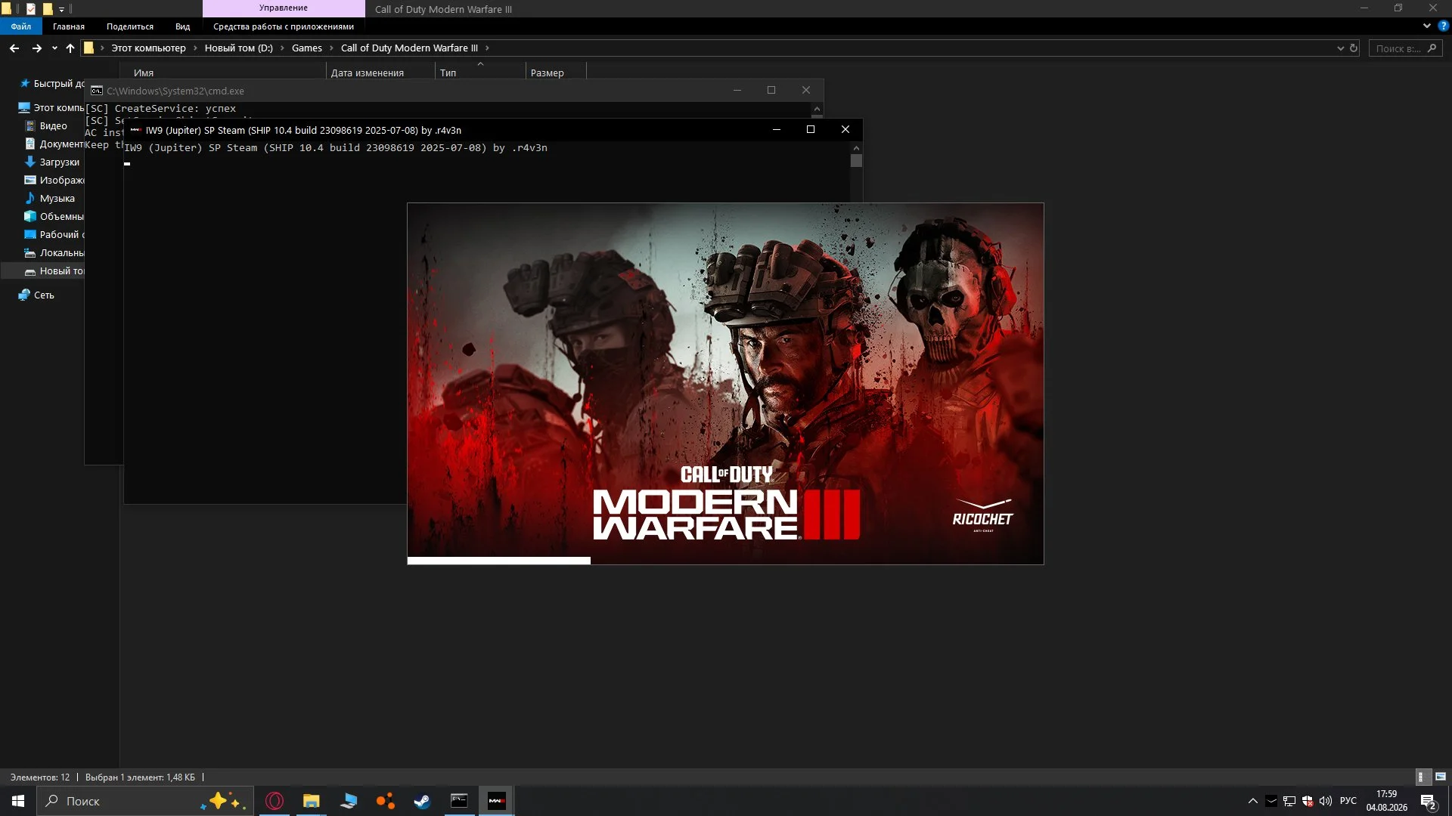Open File Explorer from the taskbar

click(312, 801)
